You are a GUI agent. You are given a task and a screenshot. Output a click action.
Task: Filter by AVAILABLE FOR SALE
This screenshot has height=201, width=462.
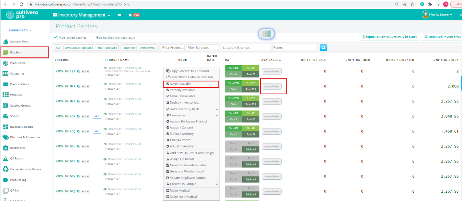point(79,48)
